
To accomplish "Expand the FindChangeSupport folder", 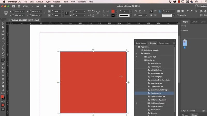I will [136, 103].
